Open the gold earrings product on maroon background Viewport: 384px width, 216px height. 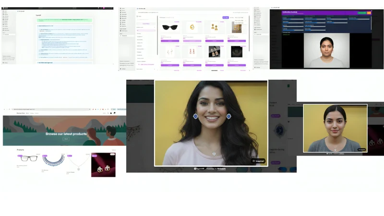click(103, 165)
